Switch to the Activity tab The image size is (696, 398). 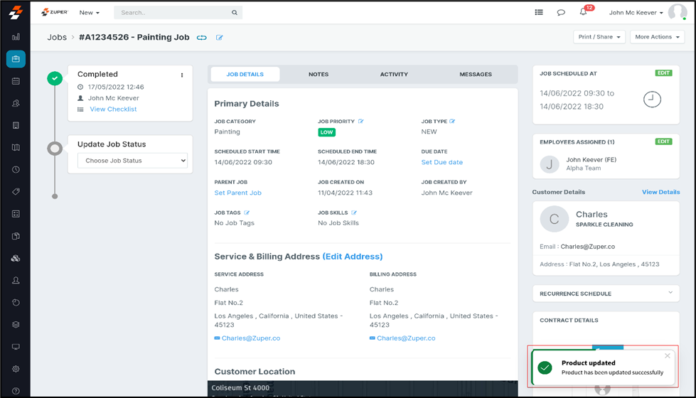pos(394,75)
